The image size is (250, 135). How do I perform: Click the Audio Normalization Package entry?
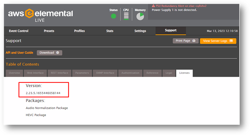click(47, 108)
